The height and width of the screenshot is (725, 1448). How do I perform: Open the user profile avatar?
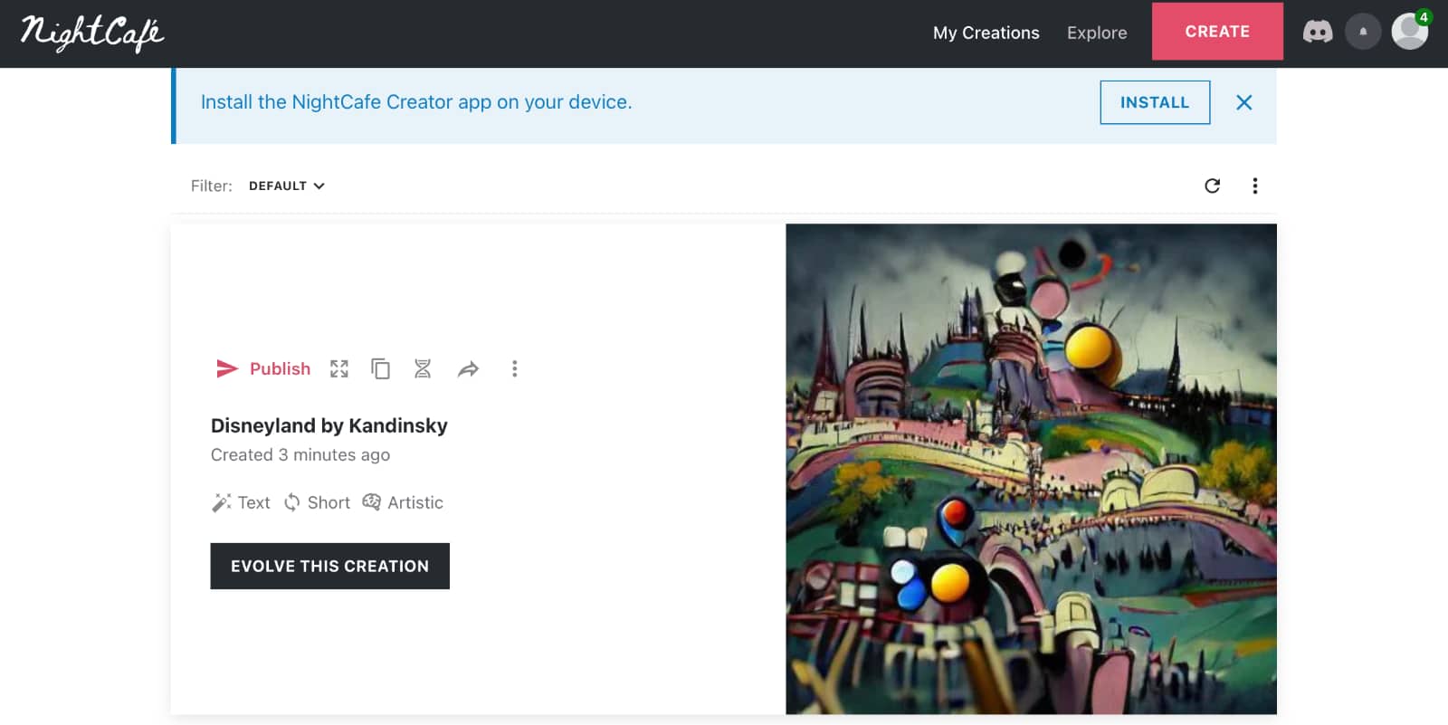click(x=1408, y=32)
